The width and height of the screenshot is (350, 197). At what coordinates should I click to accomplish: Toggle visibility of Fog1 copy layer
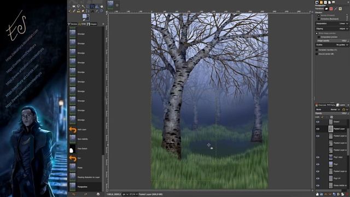coord(318,157)
